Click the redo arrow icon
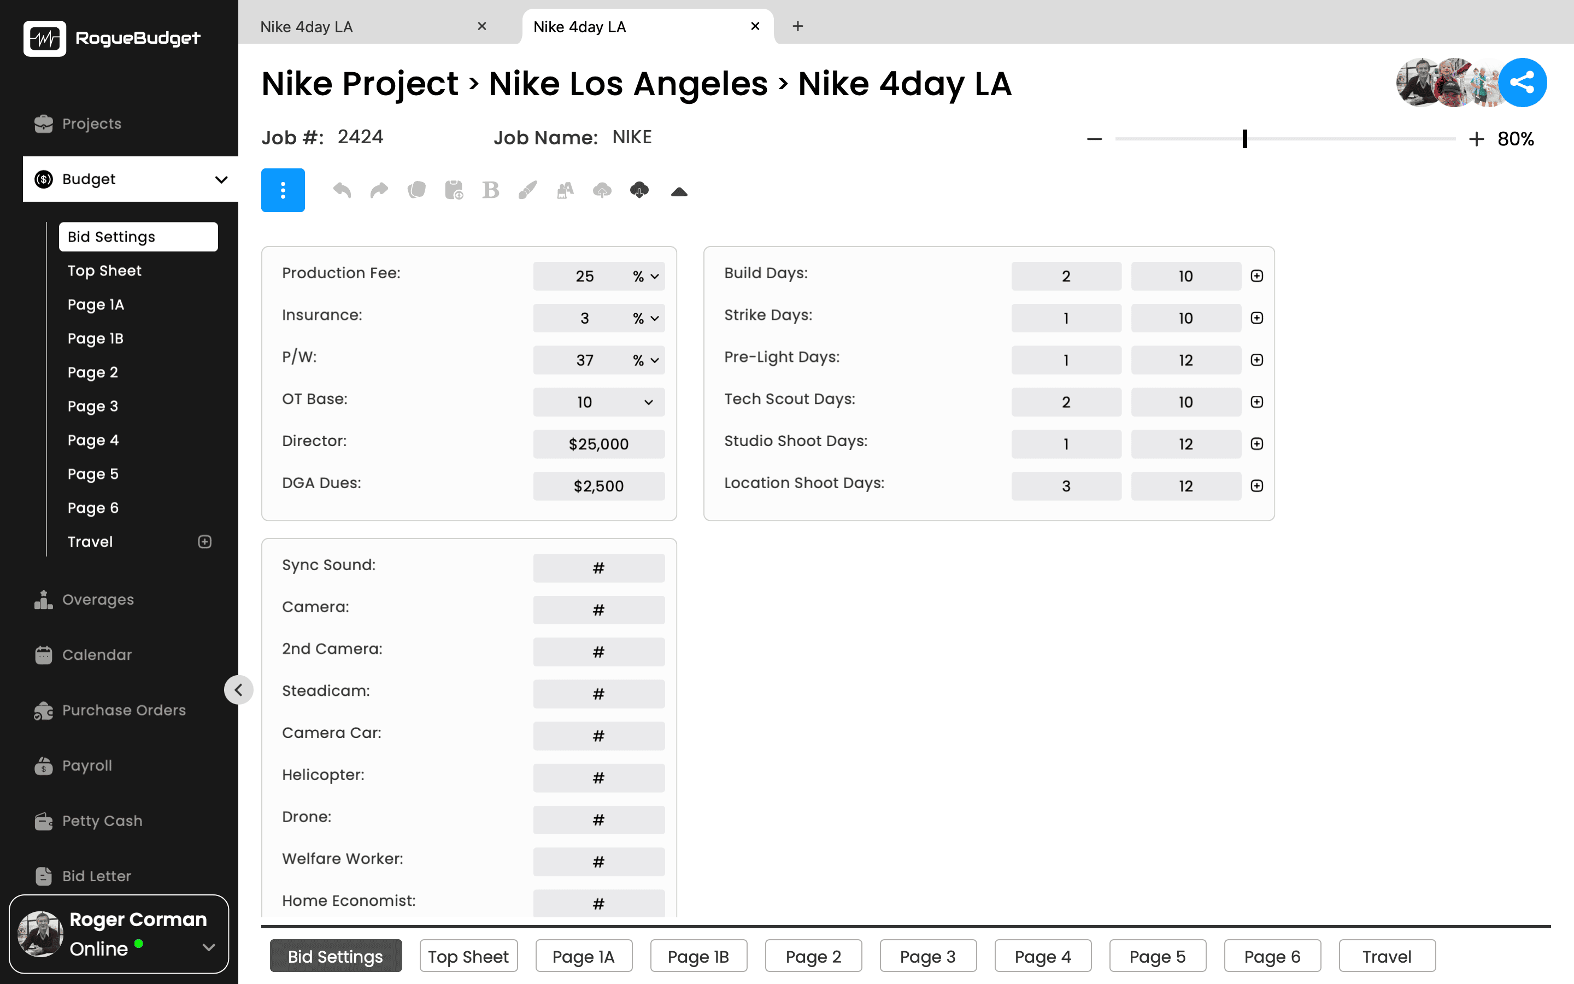This screenshot has width=1574, height=984. coord(379,190)
